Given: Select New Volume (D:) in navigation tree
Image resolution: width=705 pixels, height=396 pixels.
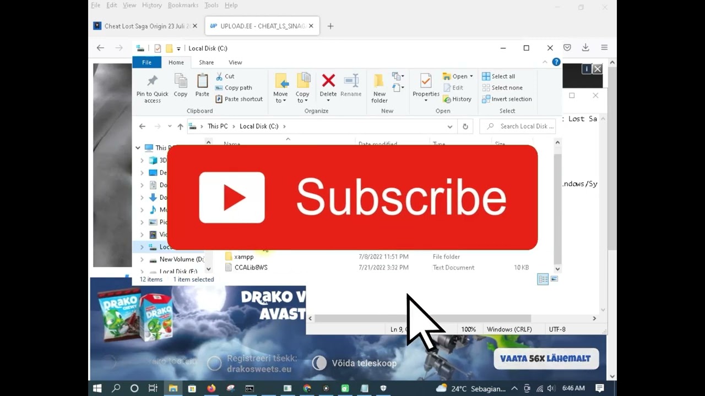Looking at the screenshot, I should point(181,259).
